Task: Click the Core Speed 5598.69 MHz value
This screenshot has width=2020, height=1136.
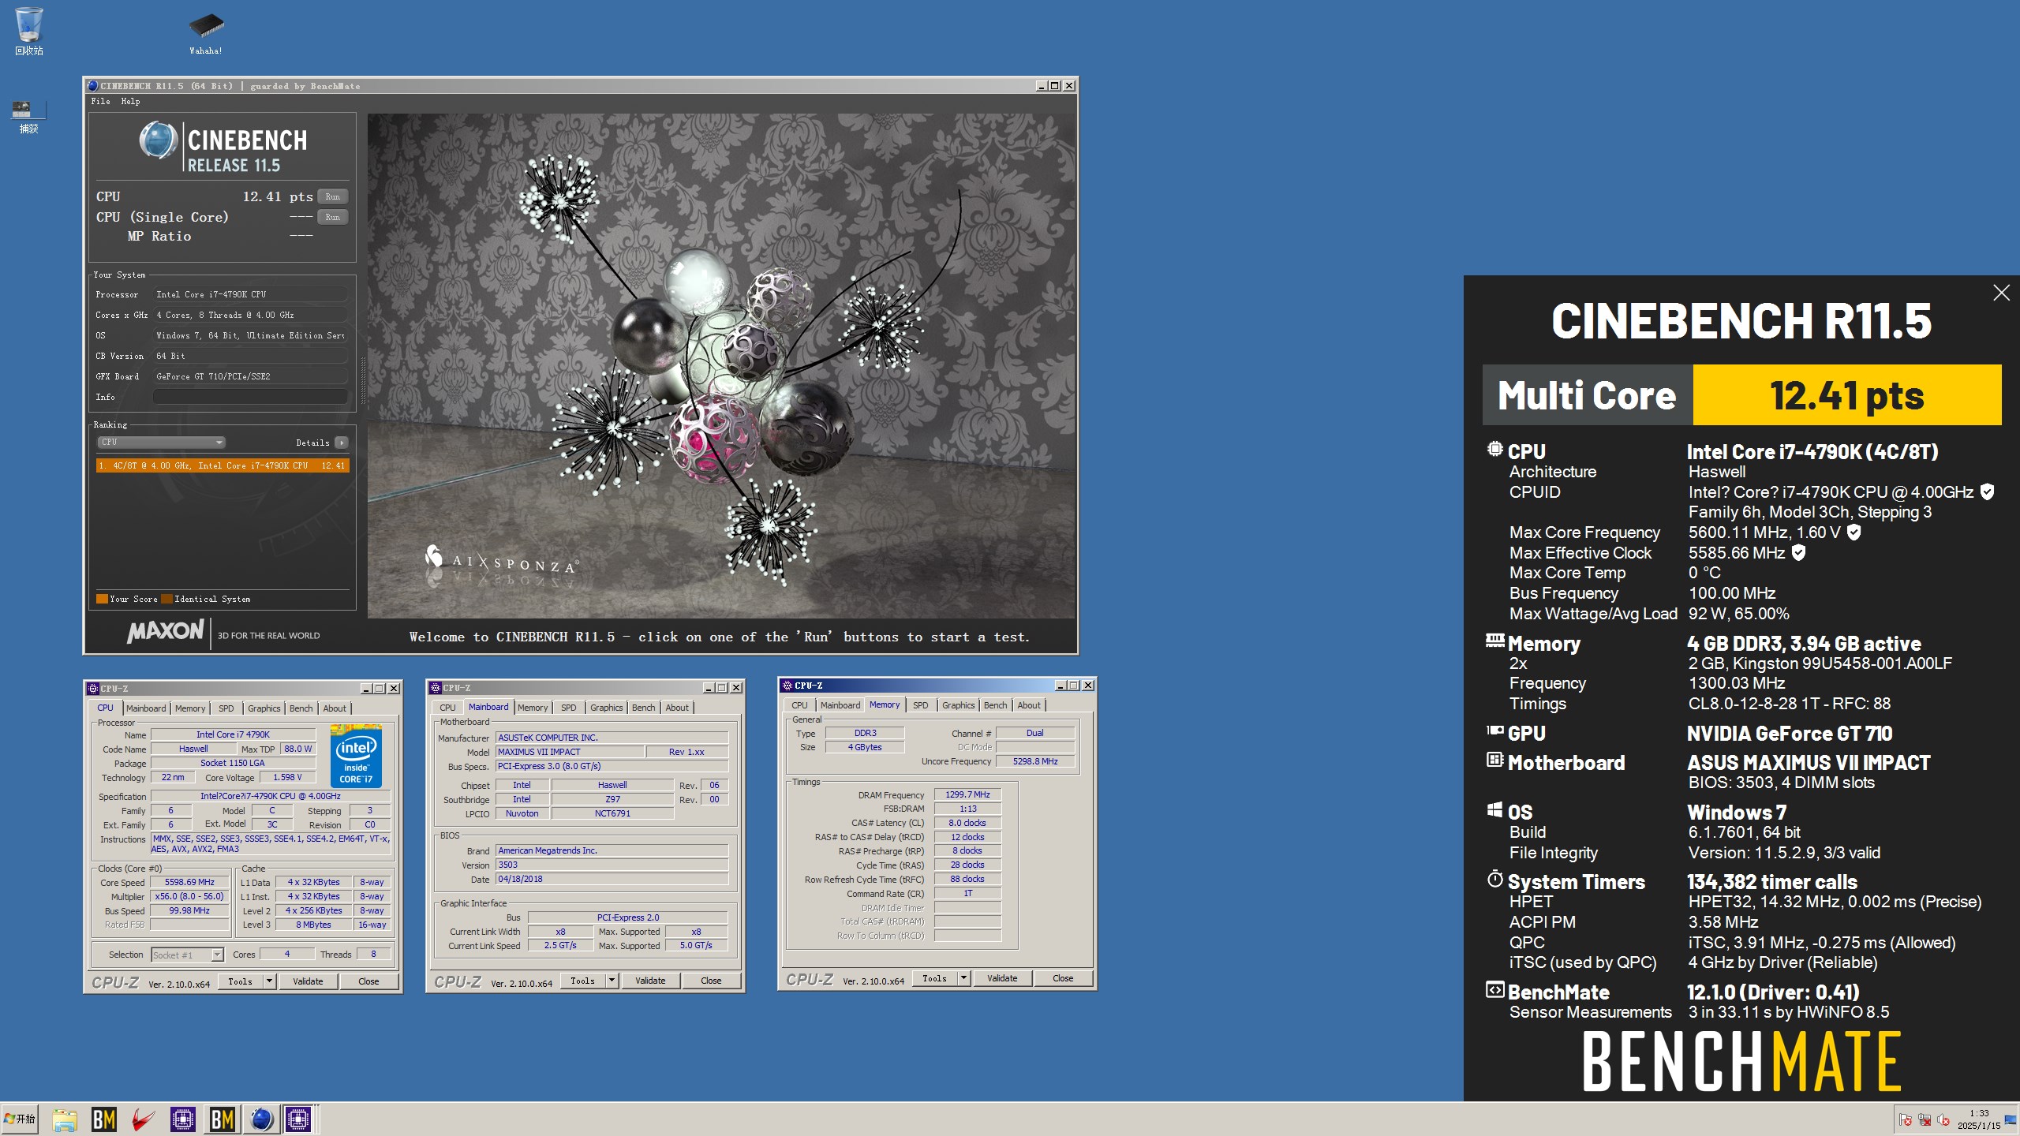Action: click(x=189, y=882)
